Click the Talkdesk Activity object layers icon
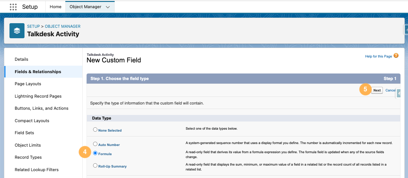 [x=17, y=31]
